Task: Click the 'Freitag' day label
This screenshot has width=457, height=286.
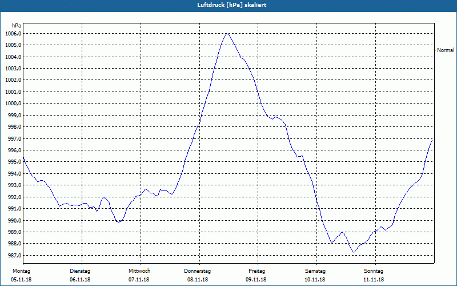Action: pos(256,271)
